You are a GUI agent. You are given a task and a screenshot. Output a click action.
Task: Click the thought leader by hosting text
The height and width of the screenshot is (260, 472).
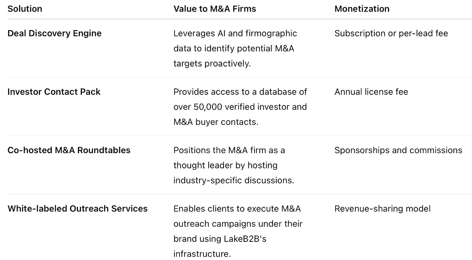point(225,165)
